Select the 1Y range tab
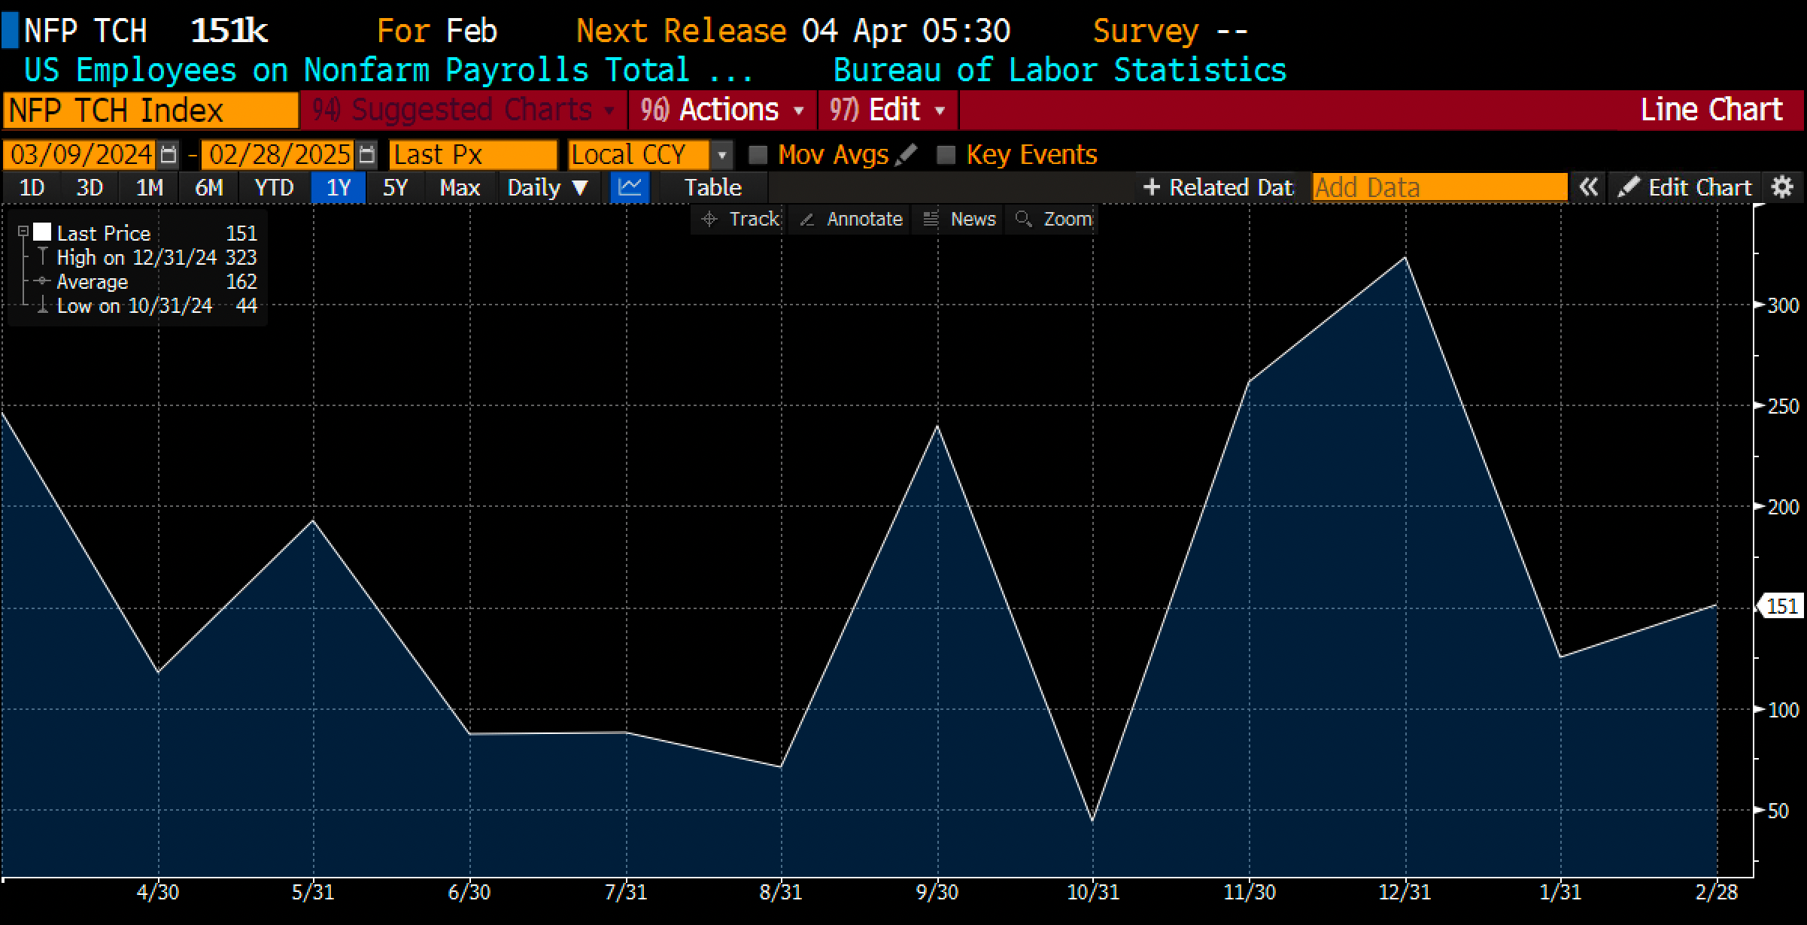 pos(339,187)
